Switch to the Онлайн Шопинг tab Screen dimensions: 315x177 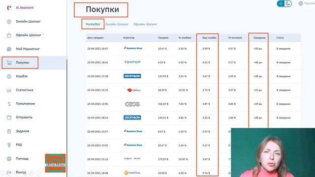click(x=117, y=24)
